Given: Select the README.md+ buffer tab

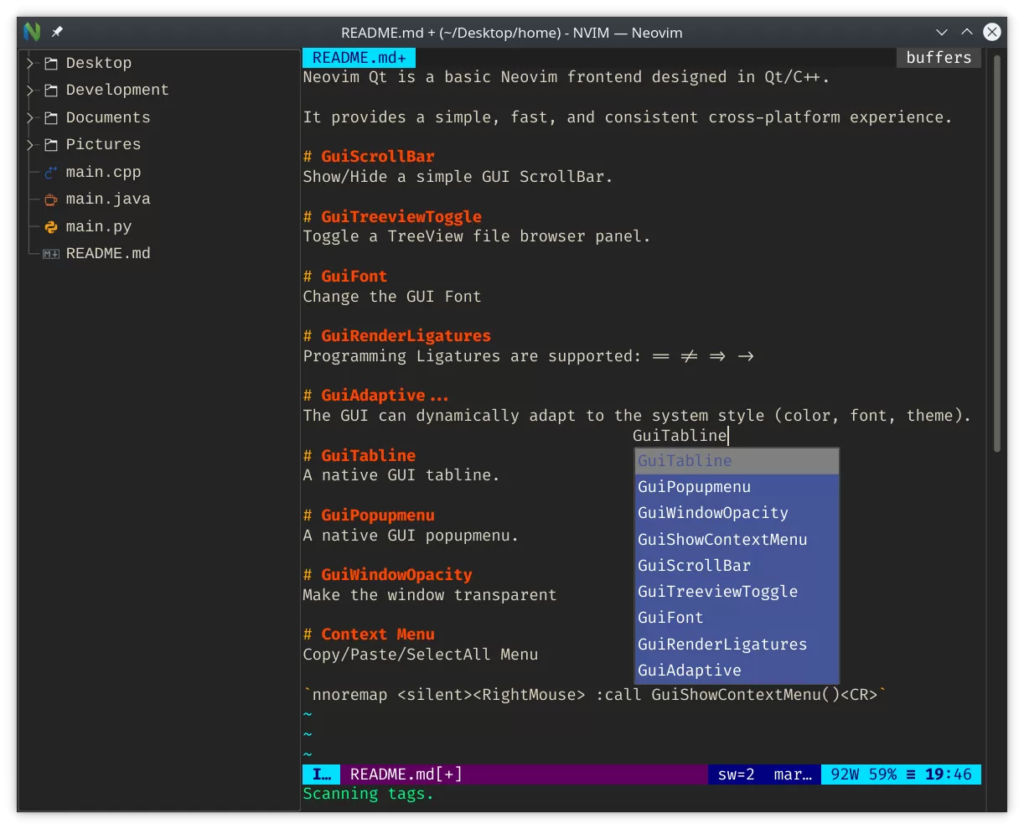Looking at the screenshot, I should (x=359, y=57).
